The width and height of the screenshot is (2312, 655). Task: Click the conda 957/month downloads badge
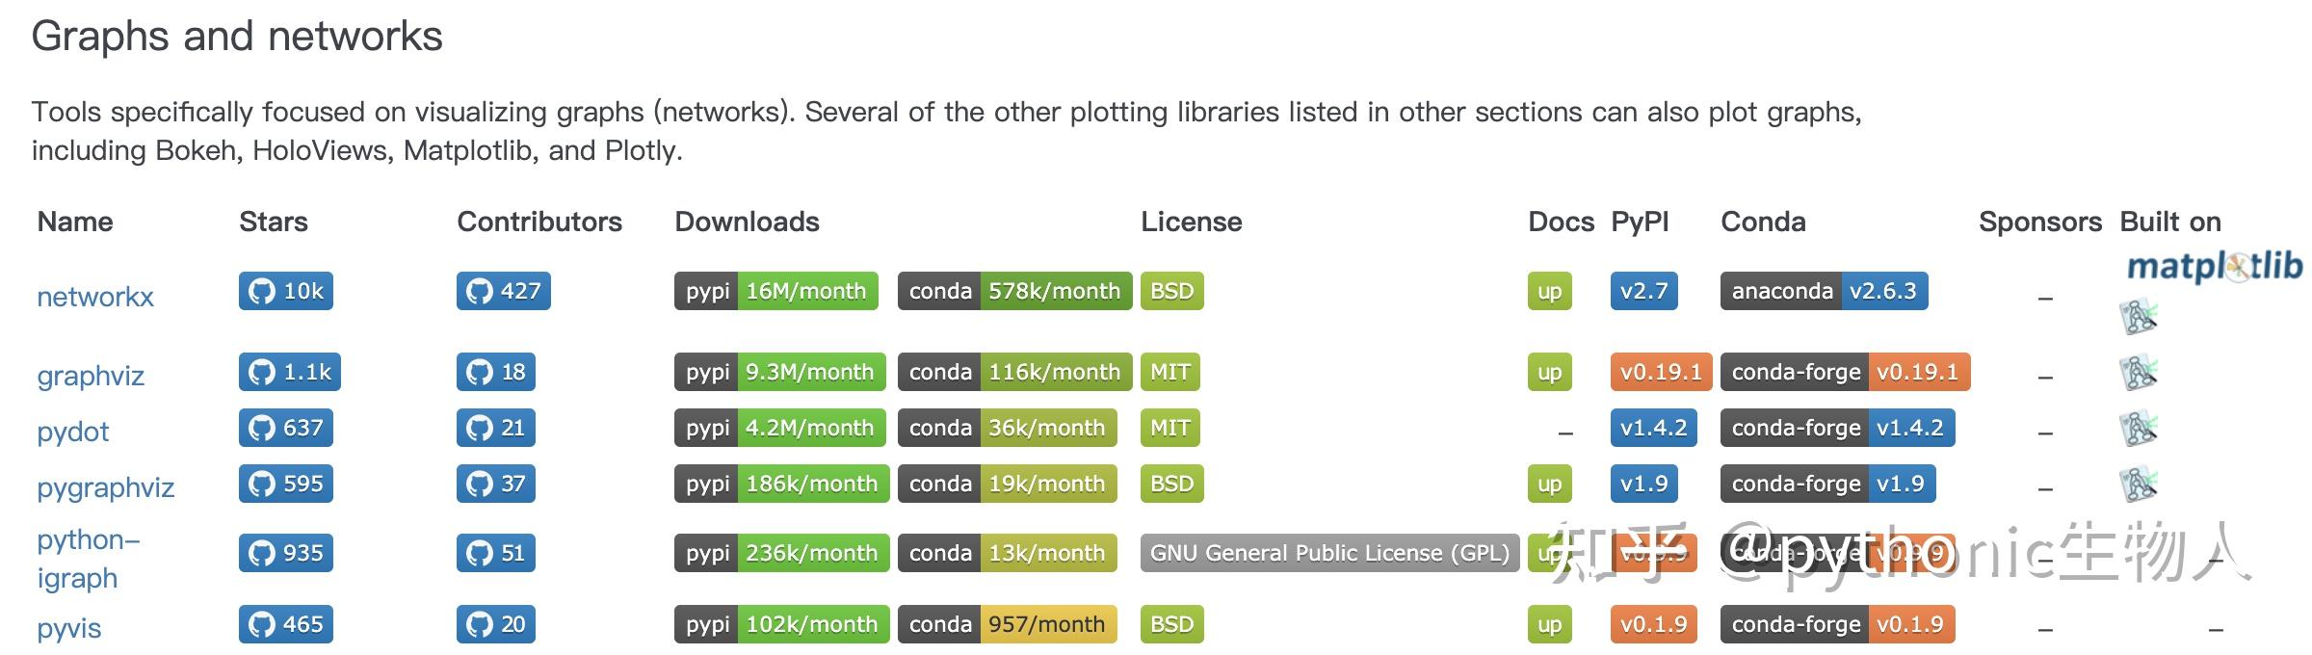pos(1007,624)
